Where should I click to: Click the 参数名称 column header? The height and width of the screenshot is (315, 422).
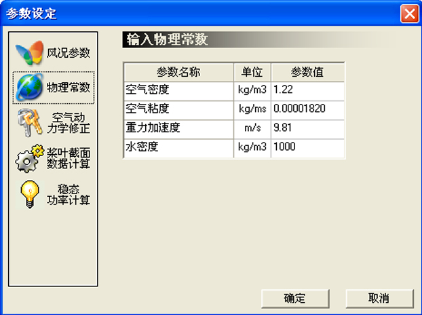(178, 72)
